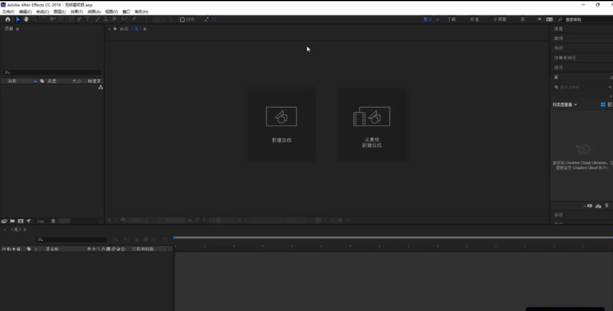Open the 动画(A) menu
The width and height of the screenshot is (613, 311).
94,12
